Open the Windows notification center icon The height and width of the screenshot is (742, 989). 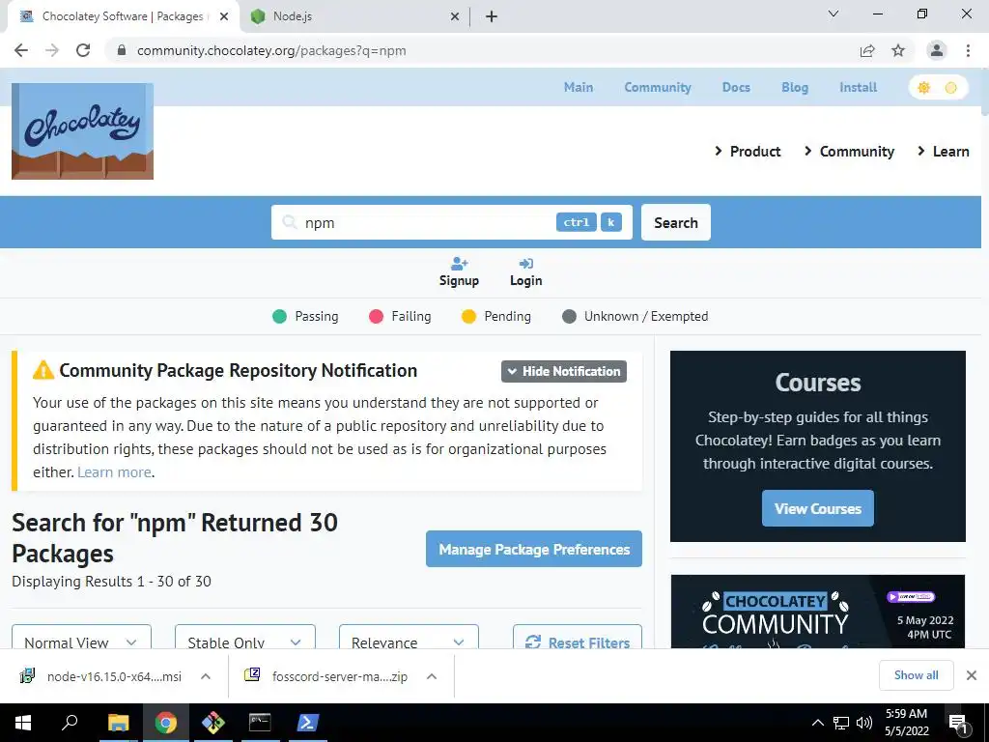[x=958, y=723]
